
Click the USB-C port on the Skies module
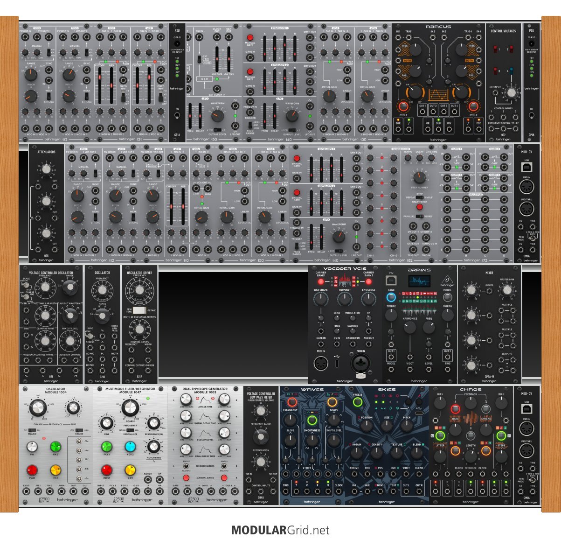coord(419,413)
